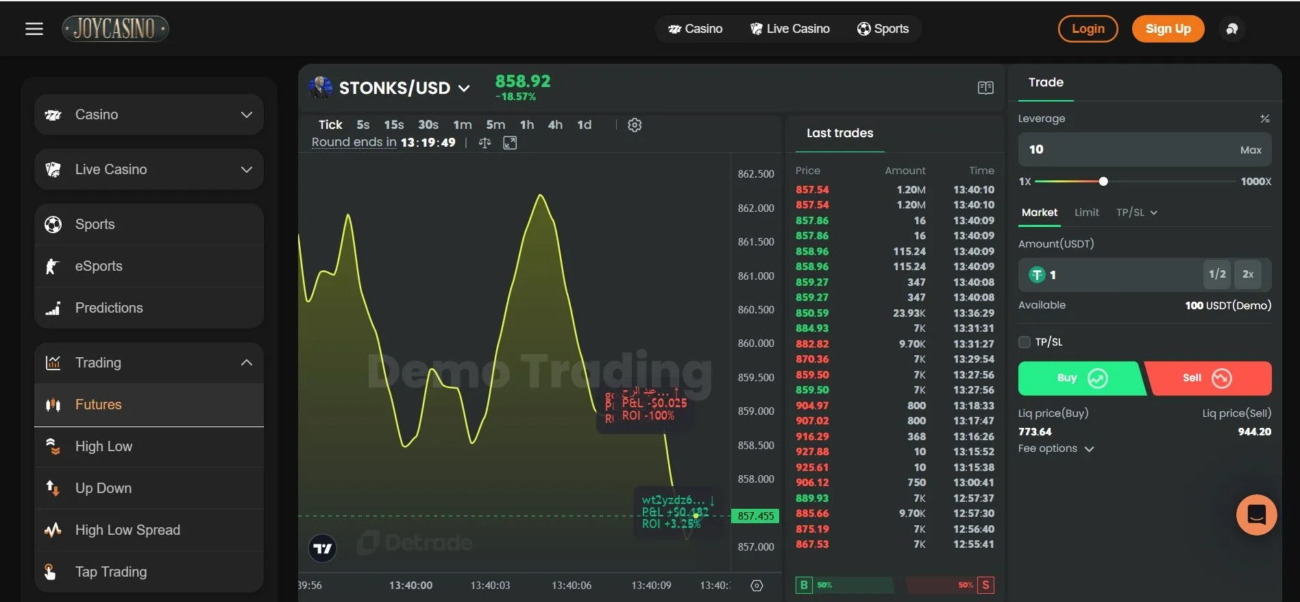1300x602 pixels.
Task: Click the Round ends in countdown
Action: click(384, 143)
